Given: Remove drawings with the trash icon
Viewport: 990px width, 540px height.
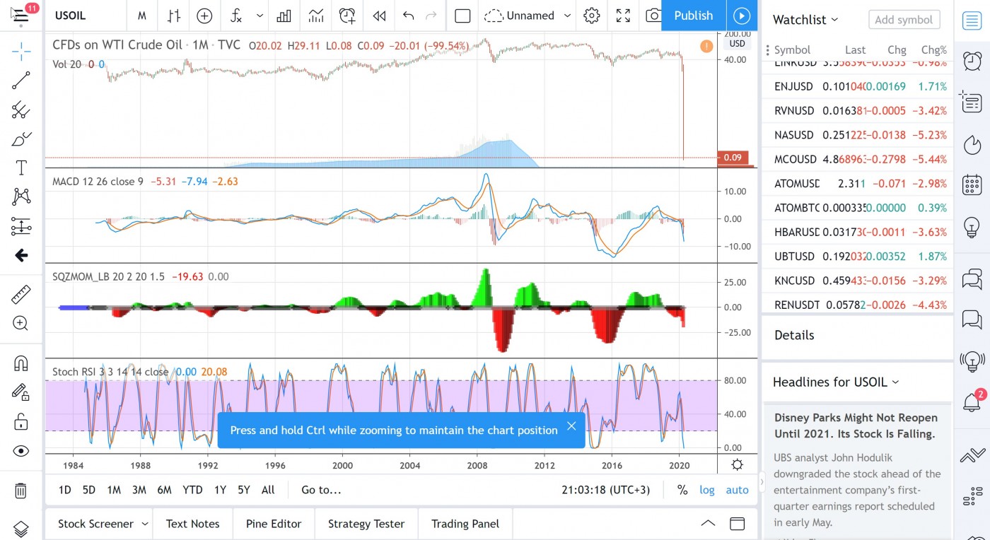Looking at the screenshot, I should [21, 490].
